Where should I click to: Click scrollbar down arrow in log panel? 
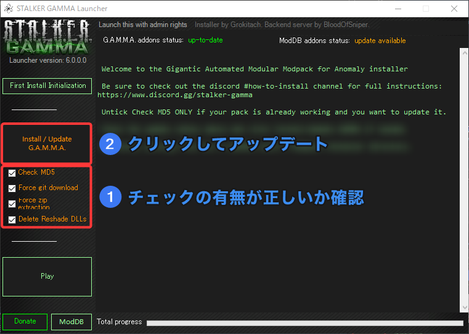click(x=465, y=307)
